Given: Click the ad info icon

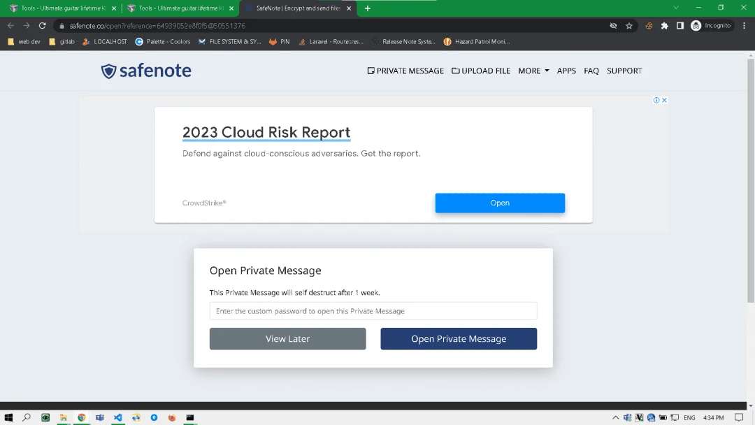Looking at the screenshot, I should [656, 100].
